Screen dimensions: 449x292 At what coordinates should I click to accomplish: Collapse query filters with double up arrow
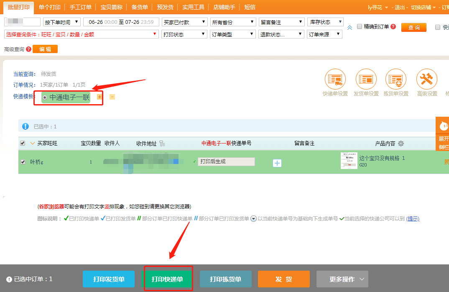coord(350,28)
